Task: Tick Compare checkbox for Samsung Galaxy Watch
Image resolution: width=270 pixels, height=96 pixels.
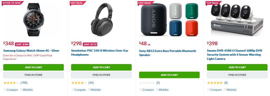Action: pos(5,90)
